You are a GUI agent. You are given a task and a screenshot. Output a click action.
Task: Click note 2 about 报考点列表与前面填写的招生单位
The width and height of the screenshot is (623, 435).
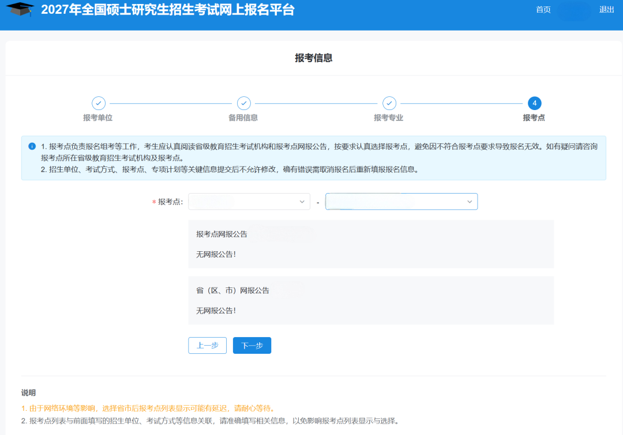210,421
